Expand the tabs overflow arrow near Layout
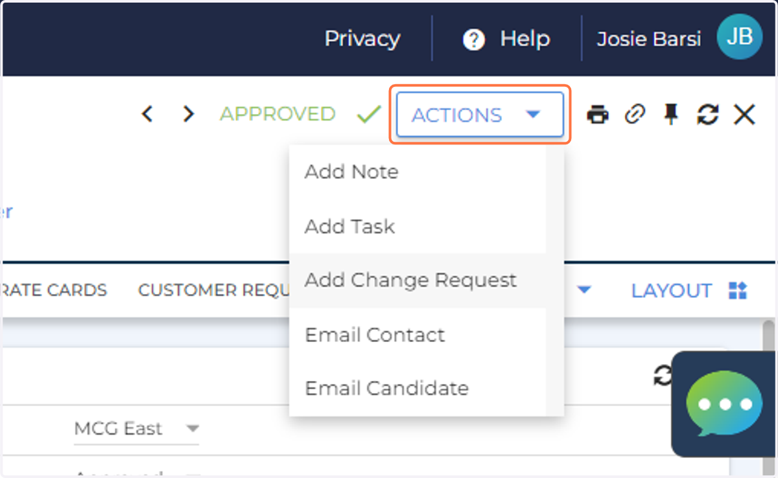778x478 pixels. pos(584,290)
